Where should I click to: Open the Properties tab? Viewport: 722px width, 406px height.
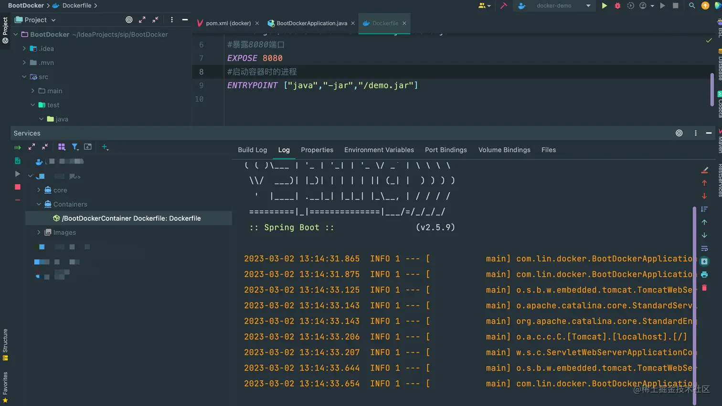point(317,150)
